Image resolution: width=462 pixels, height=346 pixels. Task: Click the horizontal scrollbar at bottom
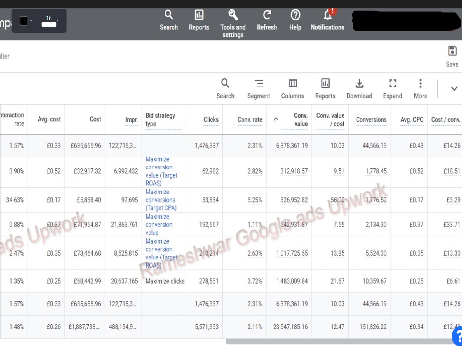click(344, 341)
